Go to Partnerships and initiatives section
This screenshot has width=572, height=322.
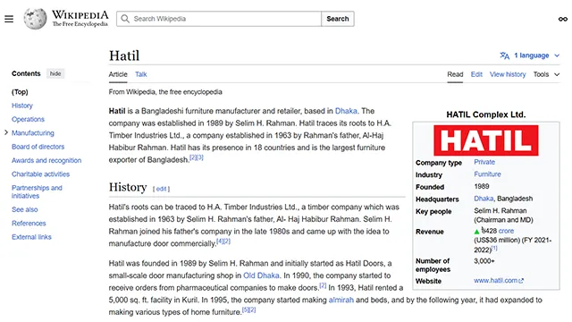[x=37, y=191]
